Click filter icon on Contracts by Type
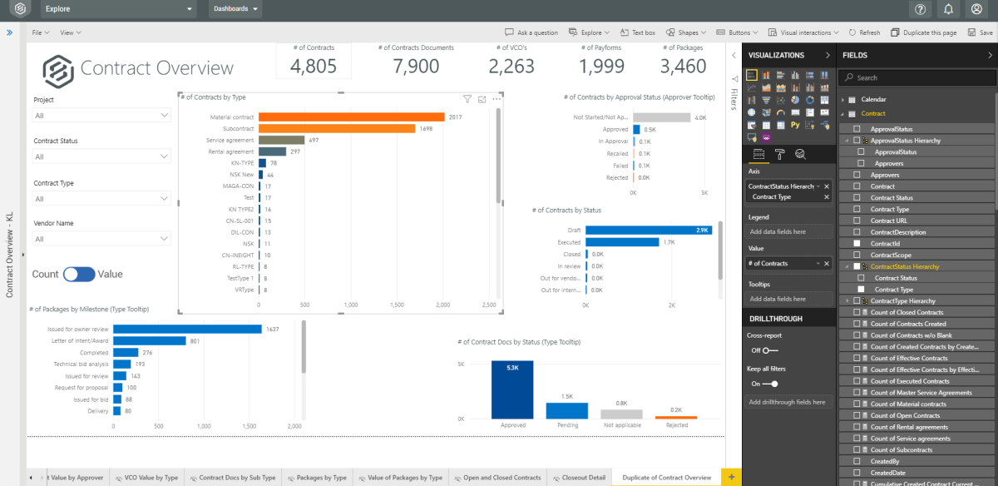Viewport: 998px width, 486px height. click(x=467, y=99)
